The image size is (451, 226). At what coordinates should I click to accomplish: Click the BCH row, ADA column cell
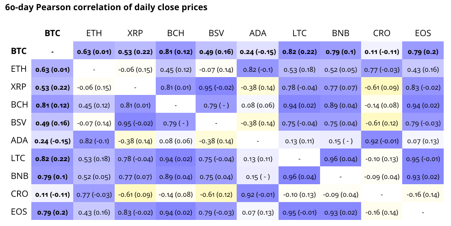tap(258, 105)
